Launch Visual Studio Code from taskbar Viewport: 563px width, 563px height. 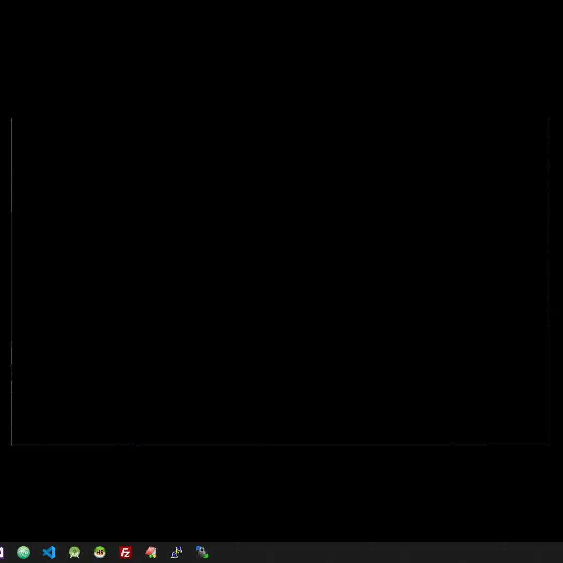(49, 552)
